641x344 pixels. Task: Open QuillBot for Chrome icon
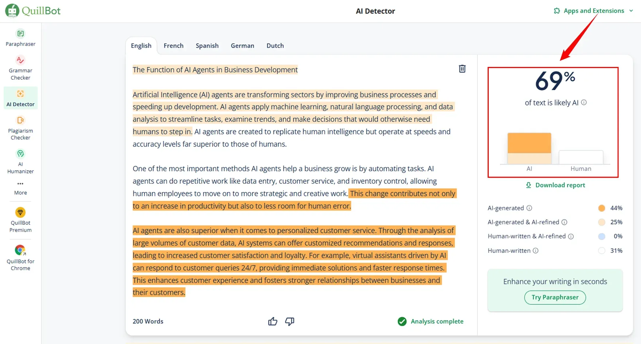pos(20,250)
